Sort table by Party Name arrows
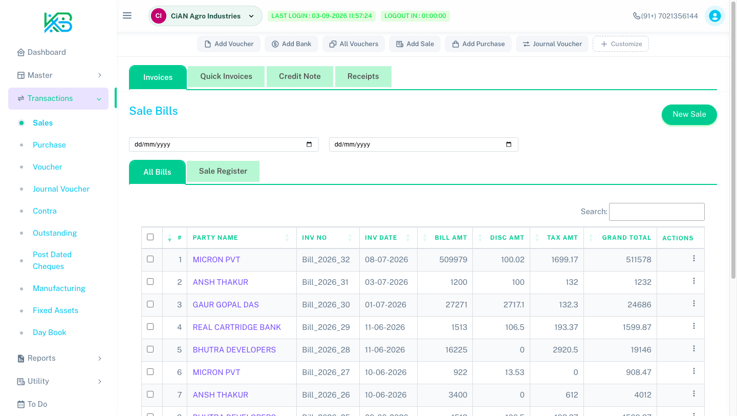This screenshot has height=416, width=737. [287, 238]
